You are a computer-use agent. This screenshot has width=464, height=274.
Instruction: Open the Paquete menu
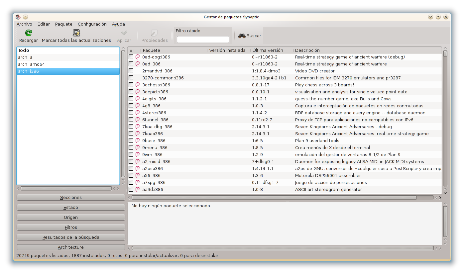pos(64,24)
